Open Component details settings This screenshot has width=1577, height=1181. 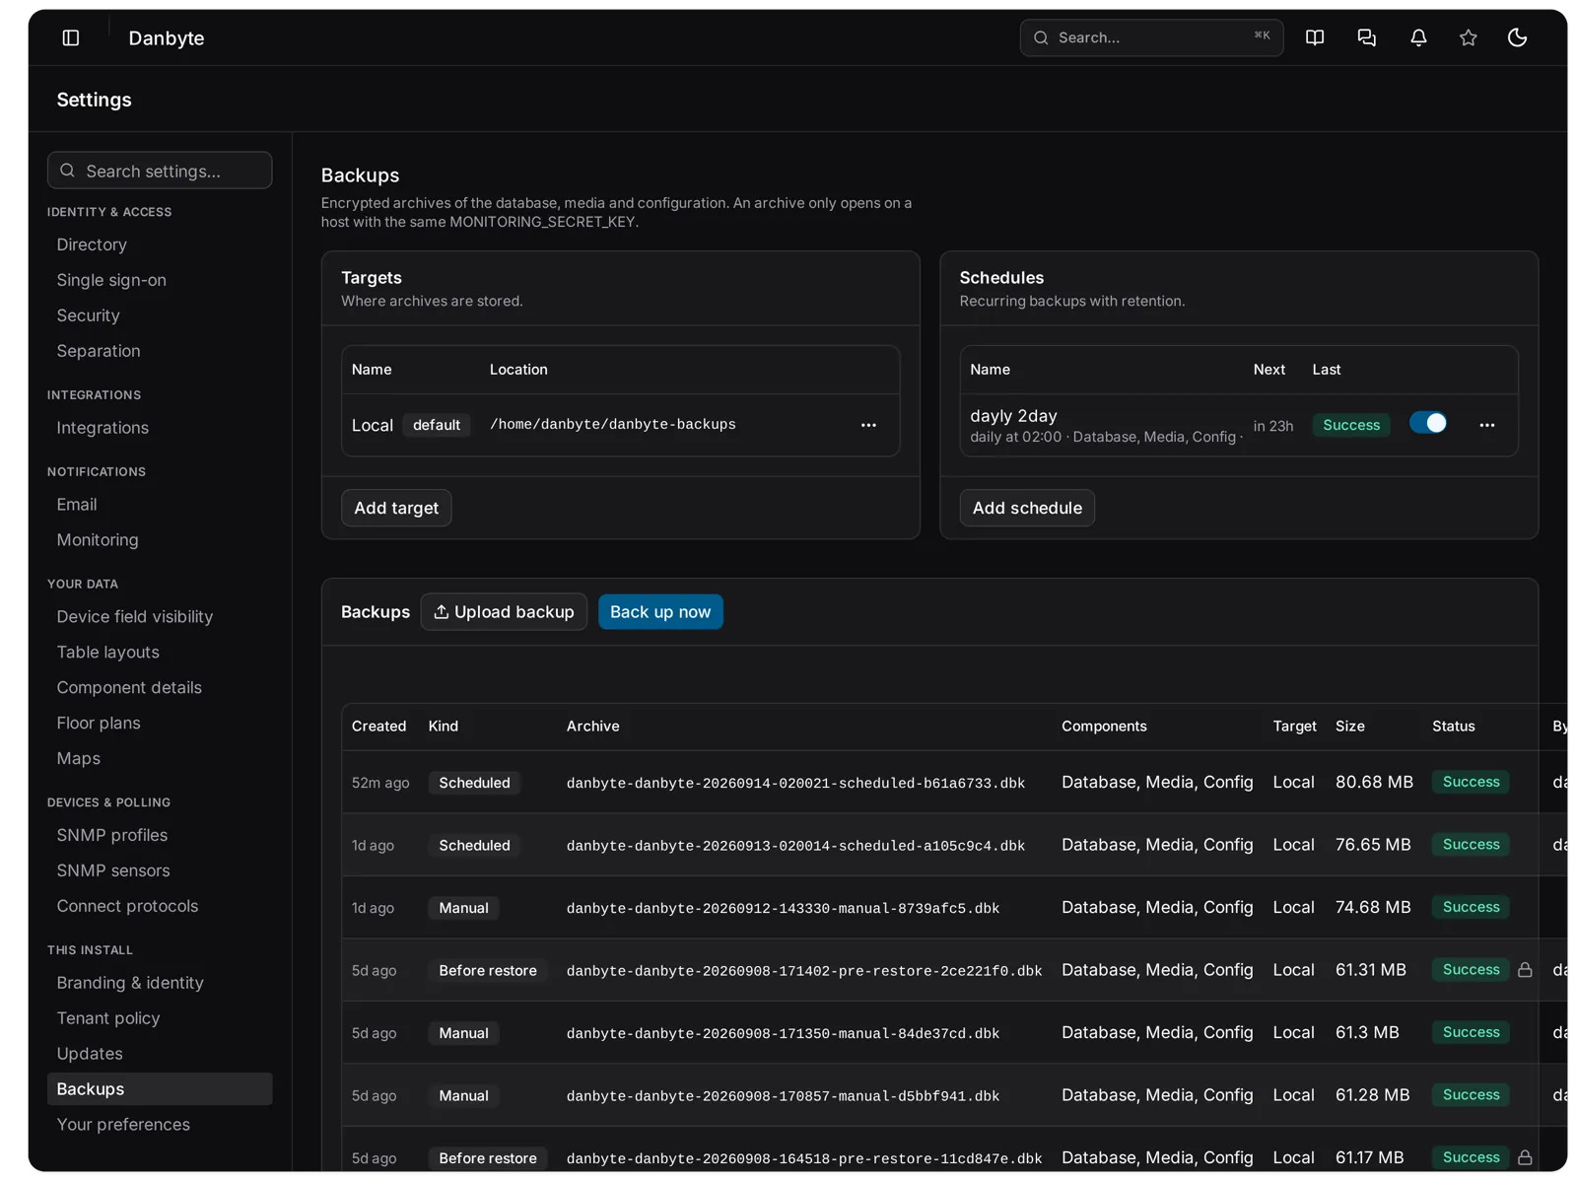pos(129,688)
